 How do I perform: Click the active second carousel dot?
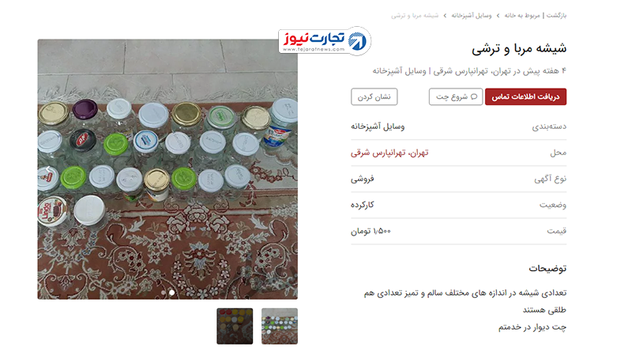171,292
